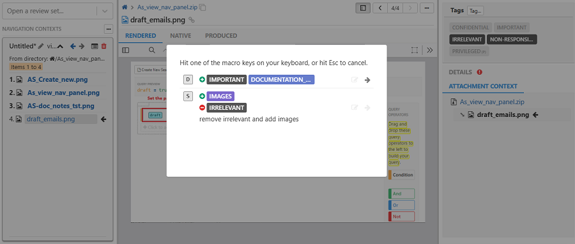Click the And query operator
Image resolution: width=575 pixels, height=244 pixels.
click(402, 194)
